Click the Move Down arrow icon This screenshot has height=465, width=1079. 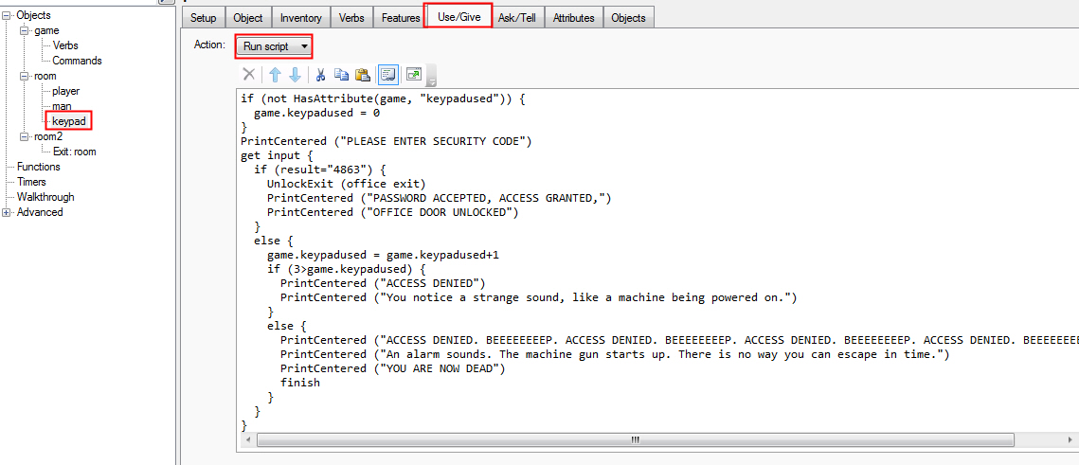(295, 75)
